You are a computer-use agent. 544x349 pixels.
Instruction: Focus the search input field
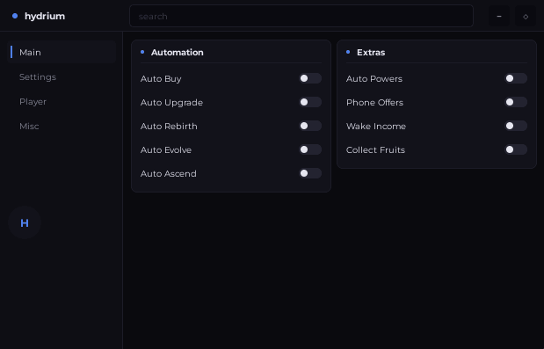click(x=301, y=16)
